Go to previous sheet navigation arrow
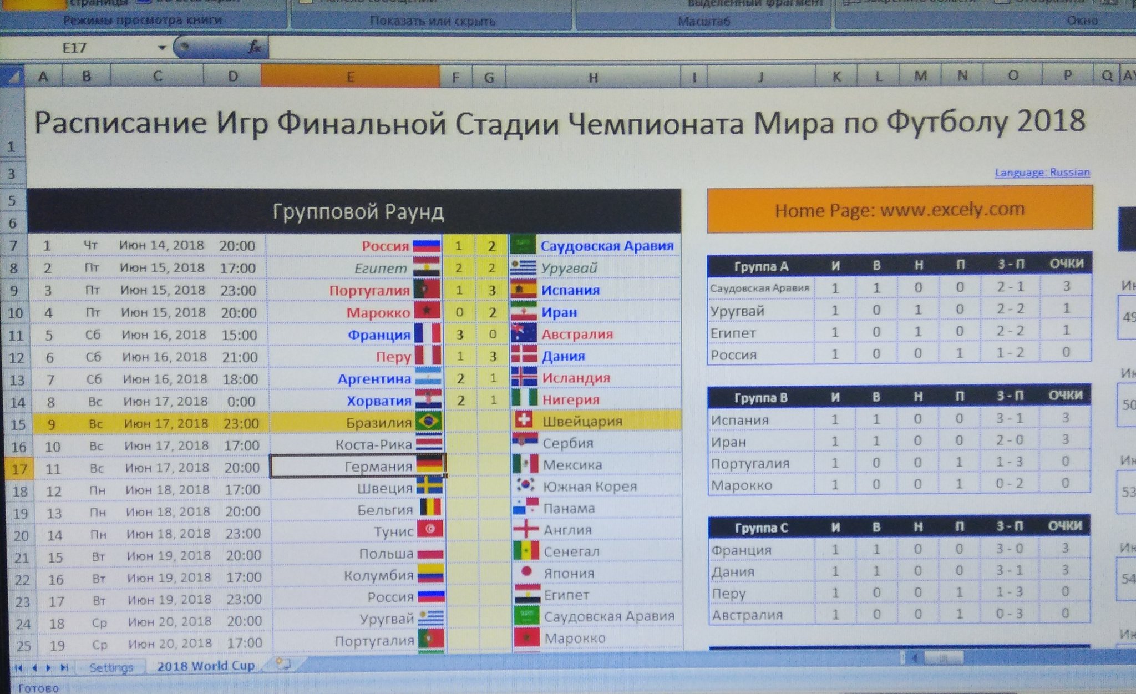The width and height of the screenshot is (1136, 694). tap(34, 667)
